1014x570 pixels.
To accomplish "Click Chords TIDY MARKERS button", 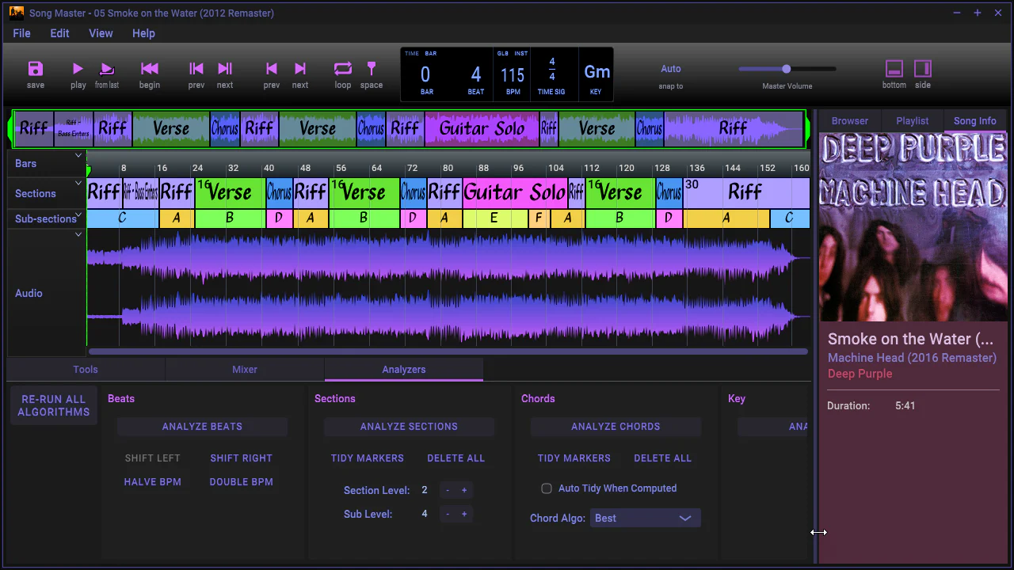I will (574, 458).
